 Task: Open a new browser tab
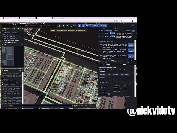point(68,18)
